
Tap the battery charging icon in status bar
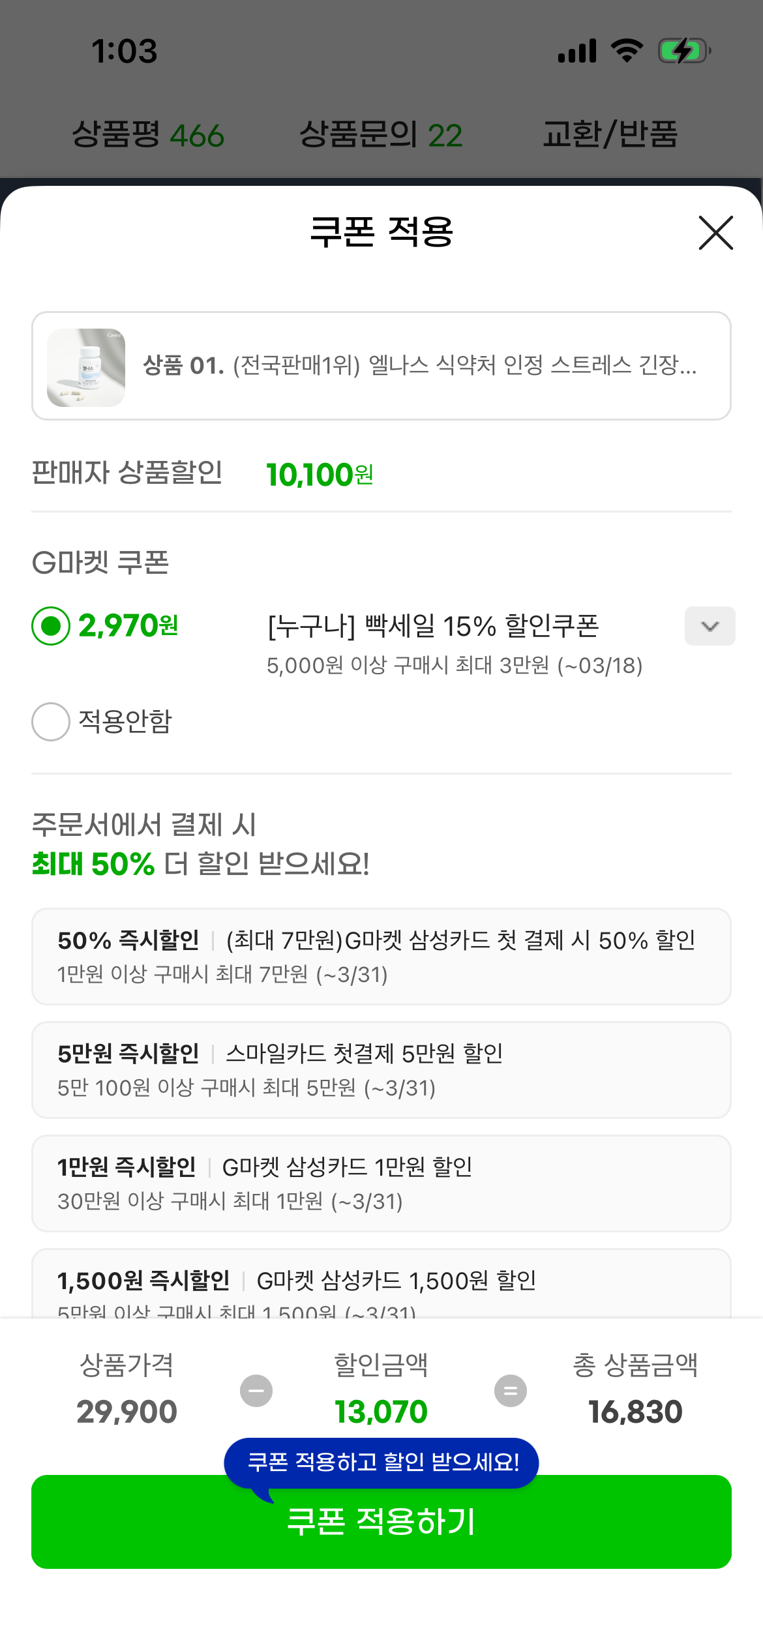[683, 51]
